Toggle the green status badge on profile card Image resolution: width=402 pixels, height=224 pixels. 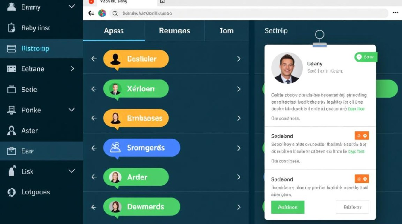366,57
